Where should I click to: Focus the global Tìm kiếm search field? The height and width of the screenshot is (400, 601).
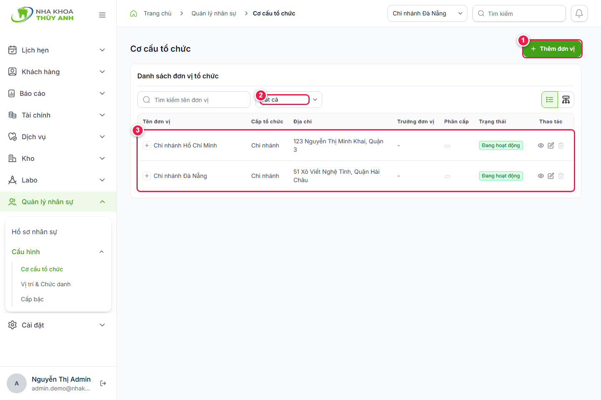point(519,13)
